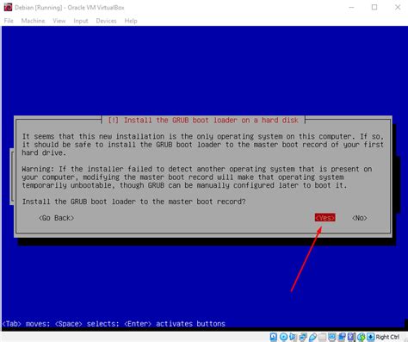The image size is (408, 342).
Task: Click the display settings status icon
Action: pos(332,337)
